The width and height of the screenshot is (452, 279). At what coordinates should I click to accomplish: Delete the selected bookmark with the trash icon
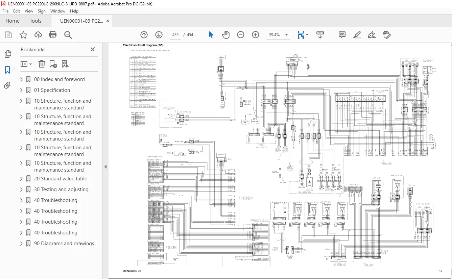point(42,64)
